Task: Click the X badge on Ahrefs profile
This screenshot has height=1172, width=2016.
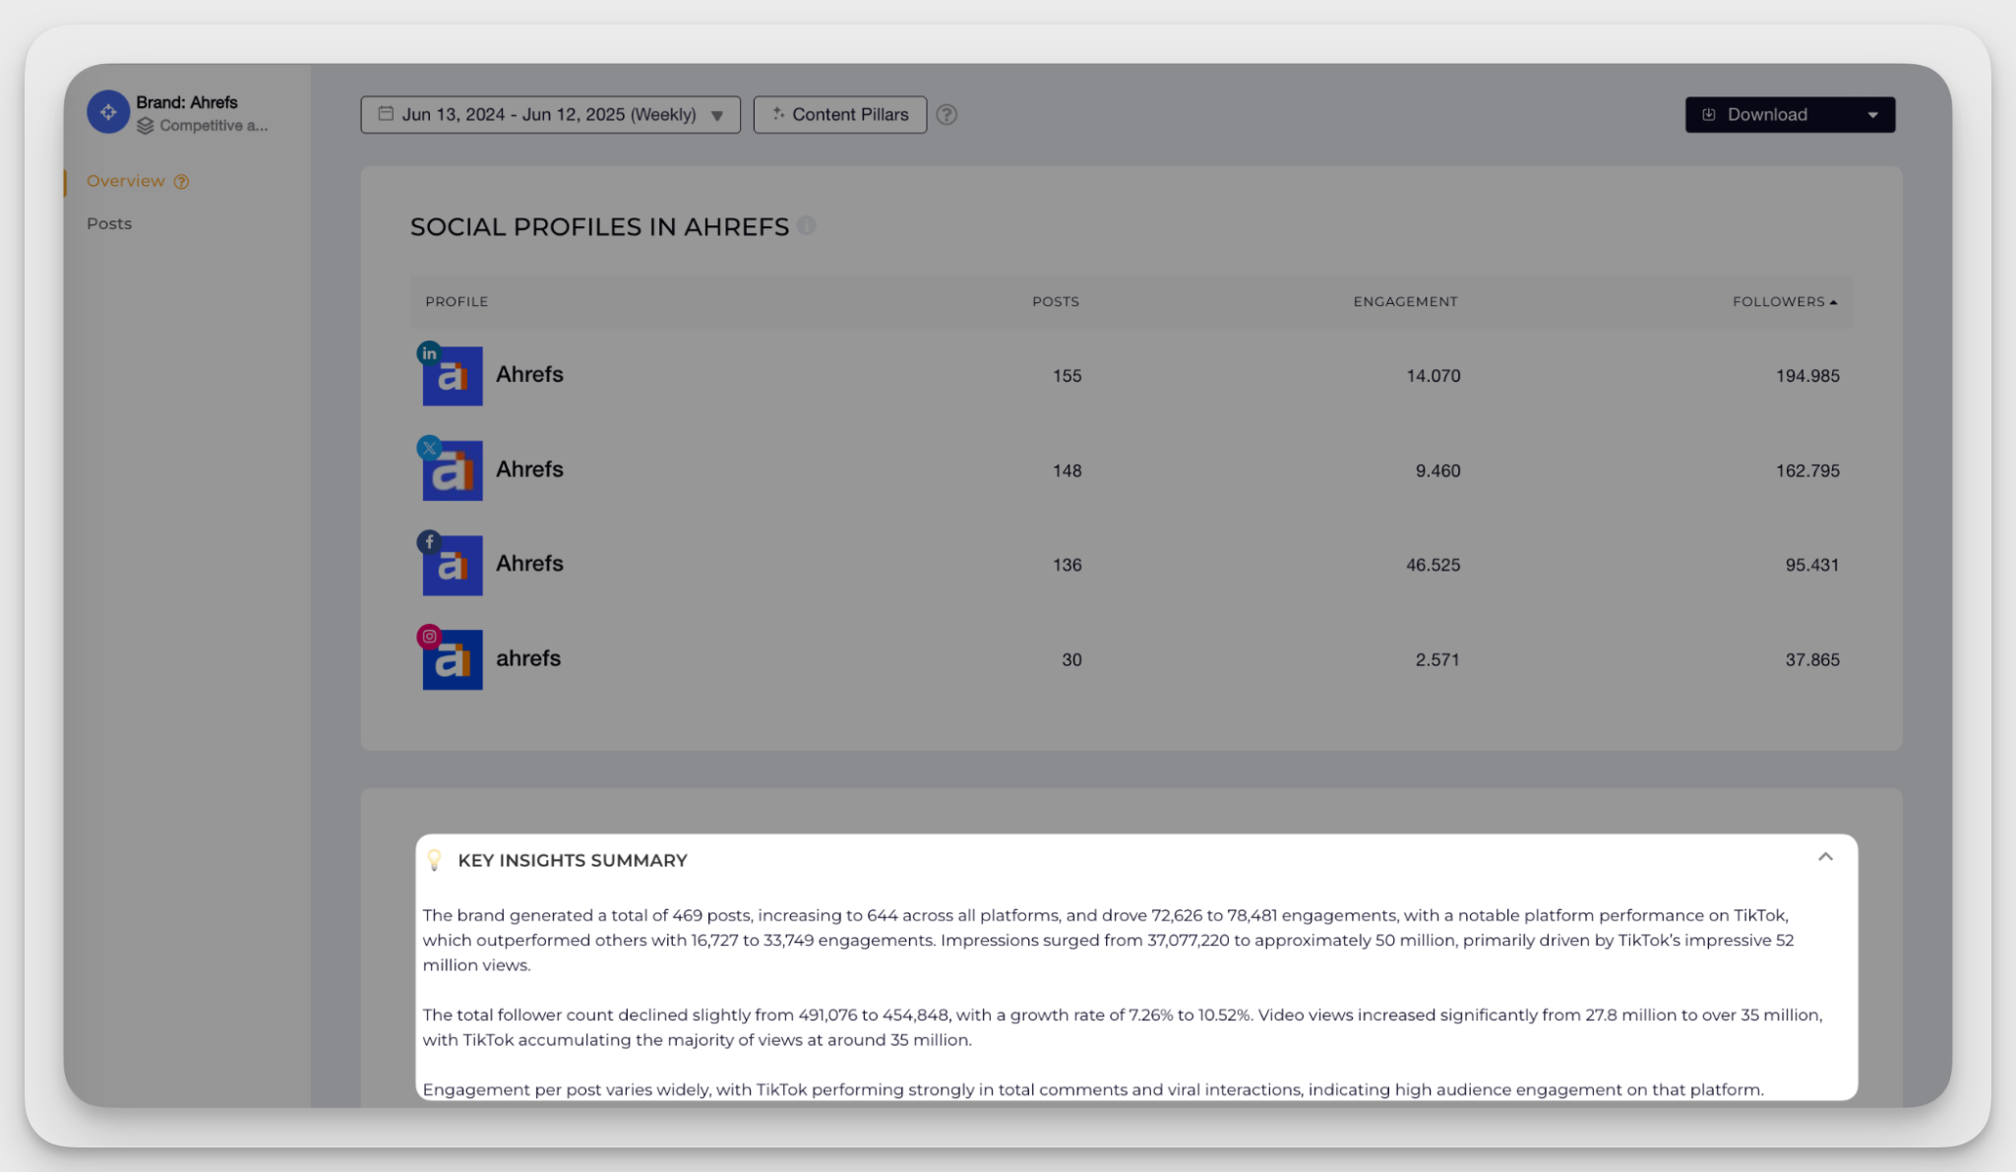Action: [429, 448]
